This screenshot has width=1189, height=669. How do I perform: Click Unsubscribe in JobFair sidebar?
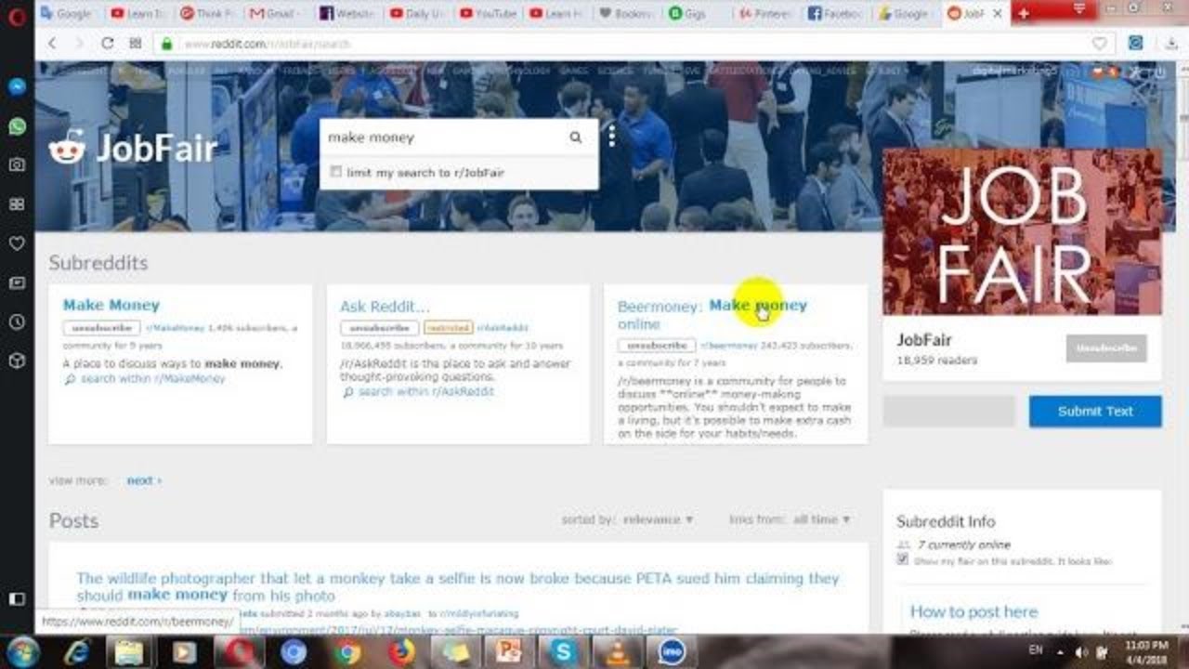[x=1106, y=348]
